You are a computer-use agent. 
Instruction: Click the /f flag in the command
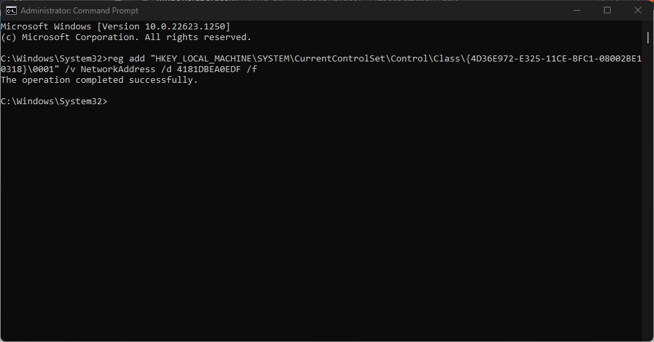251,69
